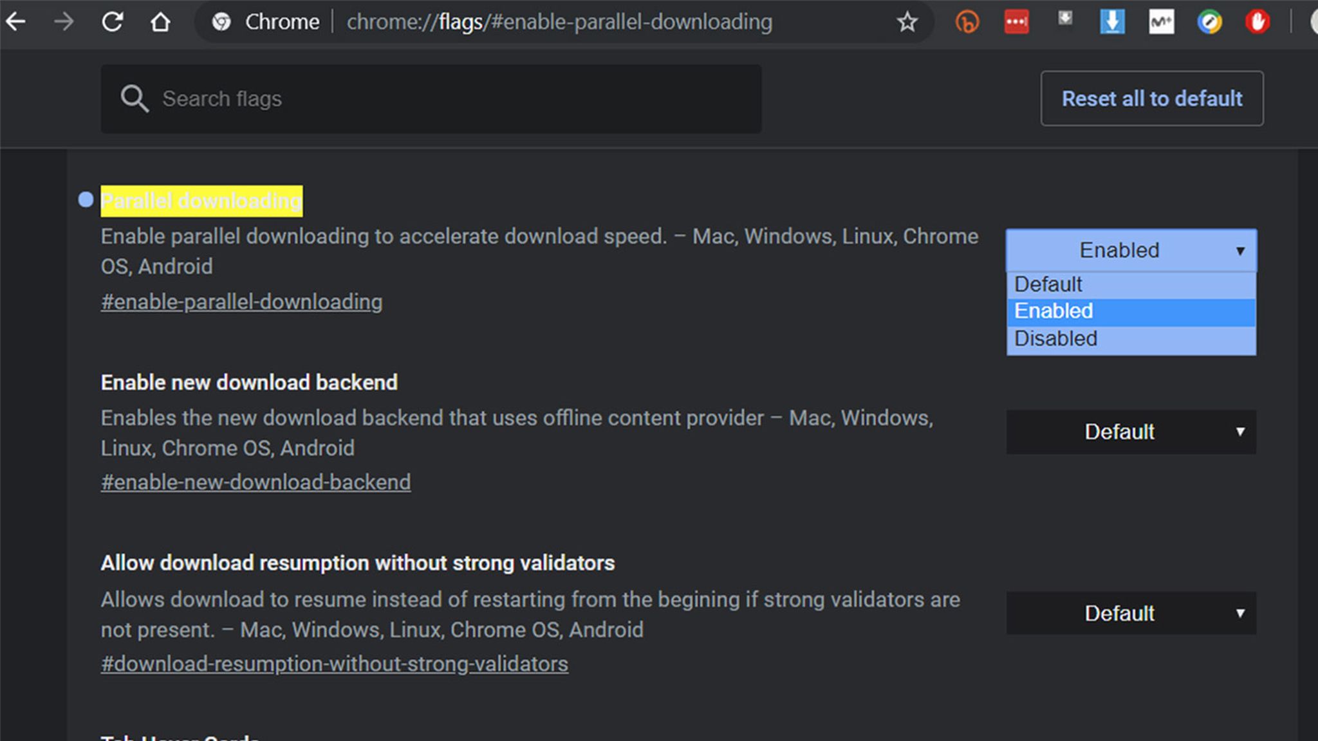Click inside the Search flags field
This screenshot has width=1318, height=741.
click(x=386, y=98)
